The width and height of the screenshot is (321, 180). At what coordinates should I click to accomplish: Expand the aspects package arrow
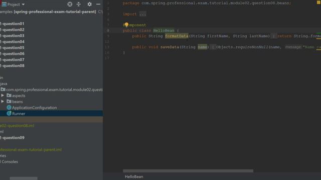click(x=3, y=95)
